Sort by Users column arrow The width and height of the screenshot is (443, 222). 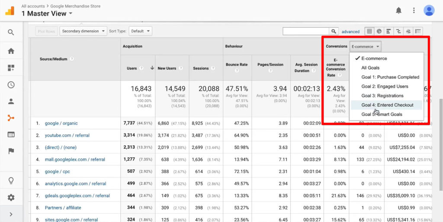click(152, 68)
